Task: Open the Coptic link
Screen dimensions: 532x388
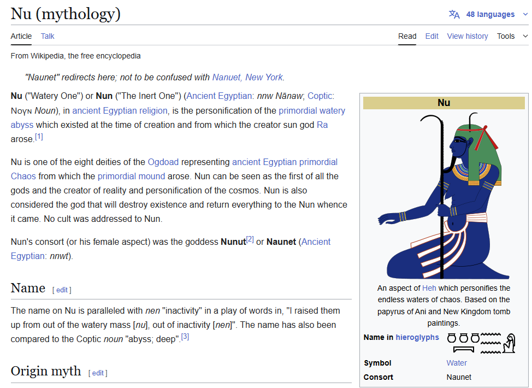Action: pos(320,96)
